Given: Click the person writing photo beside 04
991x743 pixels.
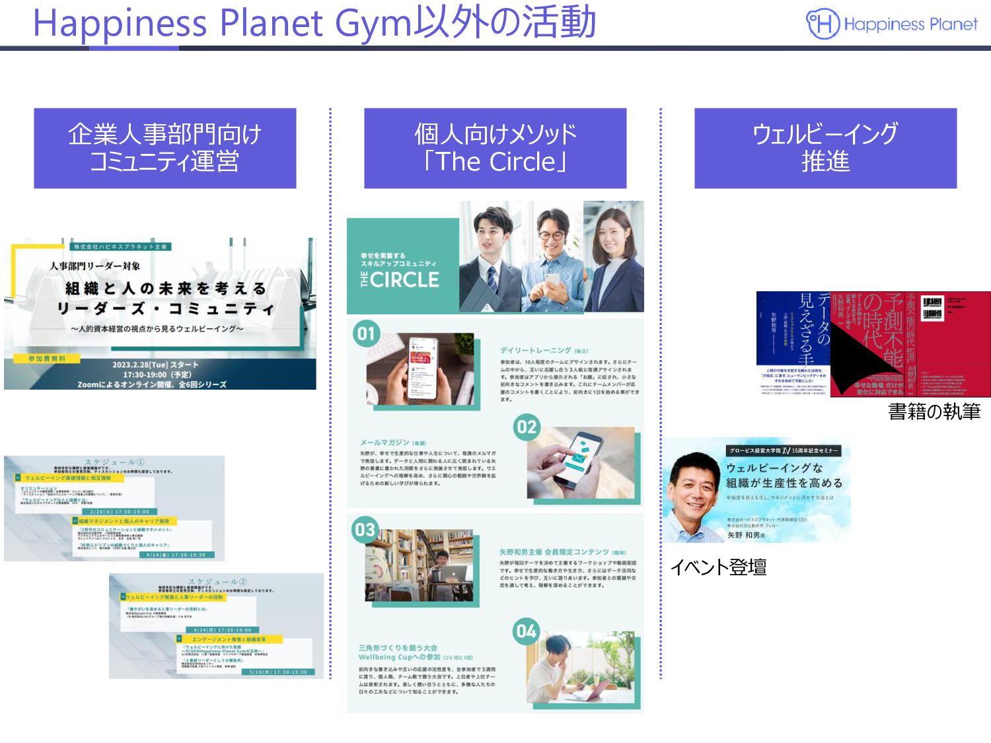Looking at the screenshot, I should coord(580,667).
